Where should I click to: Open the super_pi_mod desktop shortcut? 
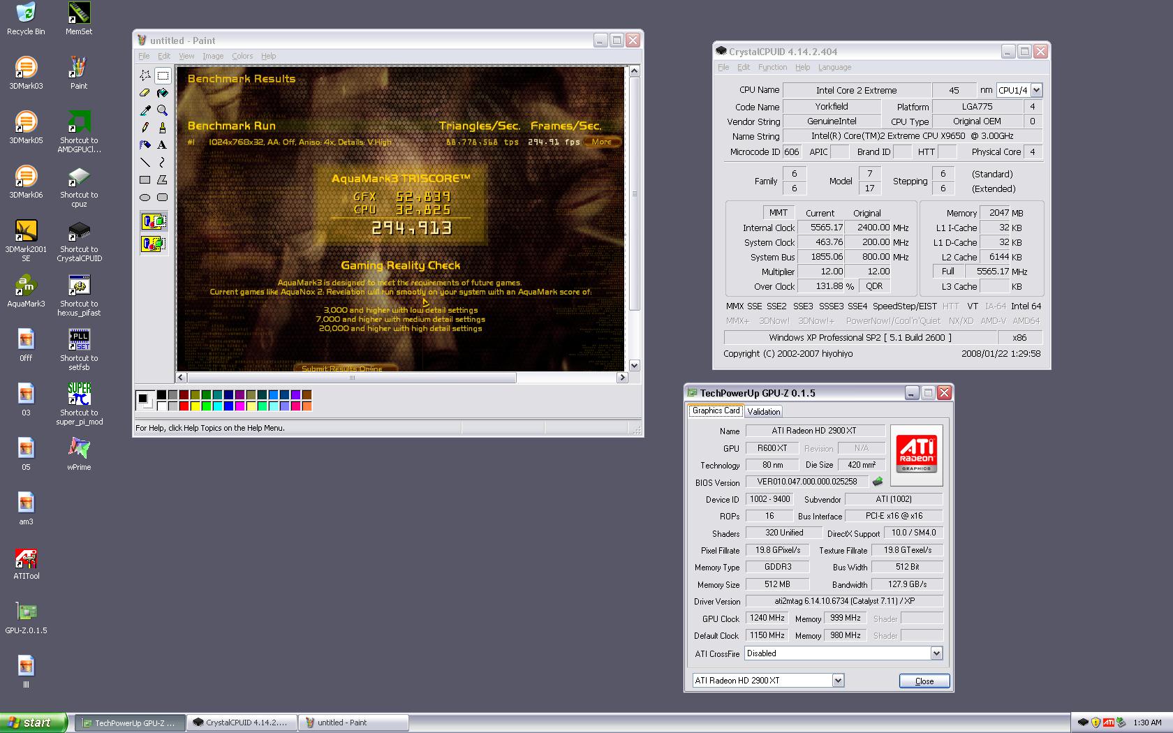click(x=79, y=403)
